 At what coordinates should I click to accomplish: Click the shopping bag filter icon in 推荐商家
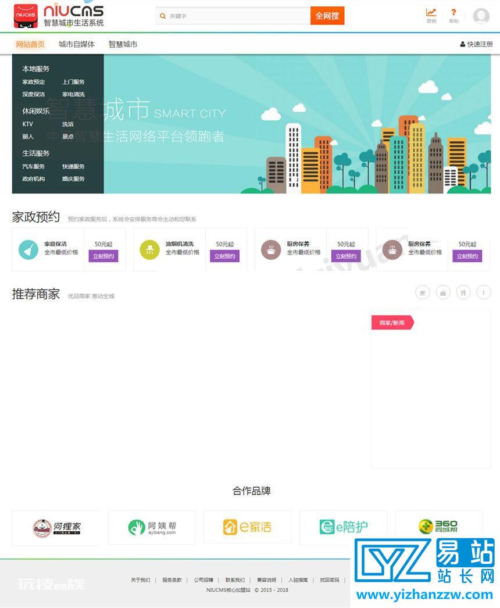(x=443, y=292)
